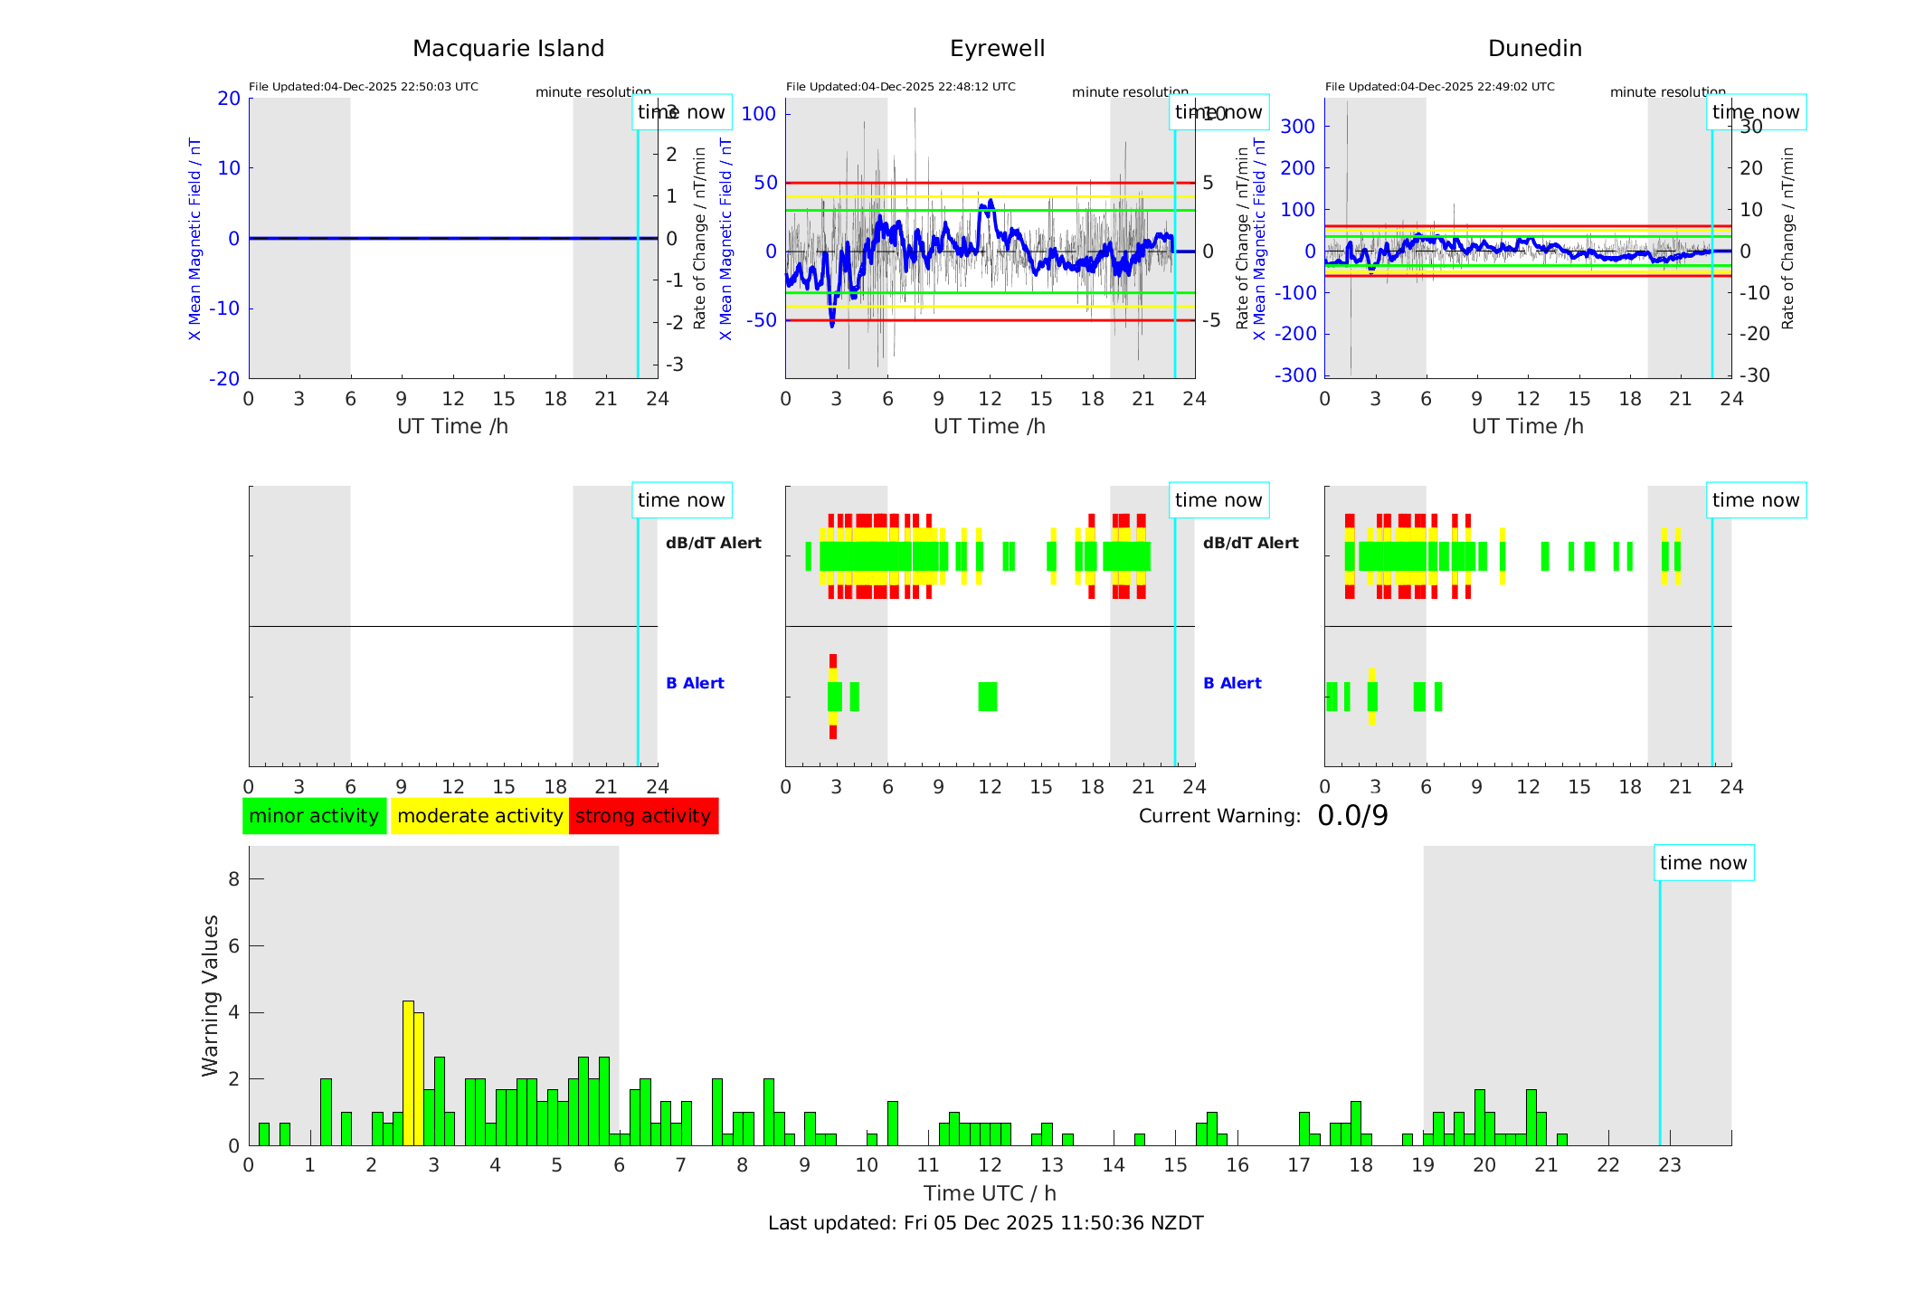
Task: Click the Last updated timestamp text
Action: (x=985, y=1223)
